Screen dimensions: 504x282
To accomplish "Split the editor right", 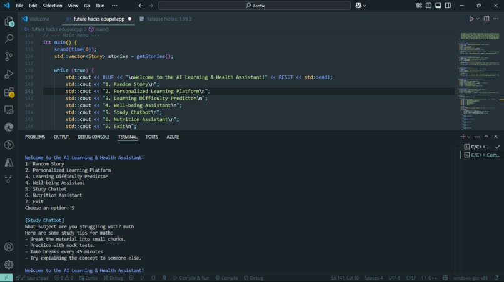I will pos(486,19).
